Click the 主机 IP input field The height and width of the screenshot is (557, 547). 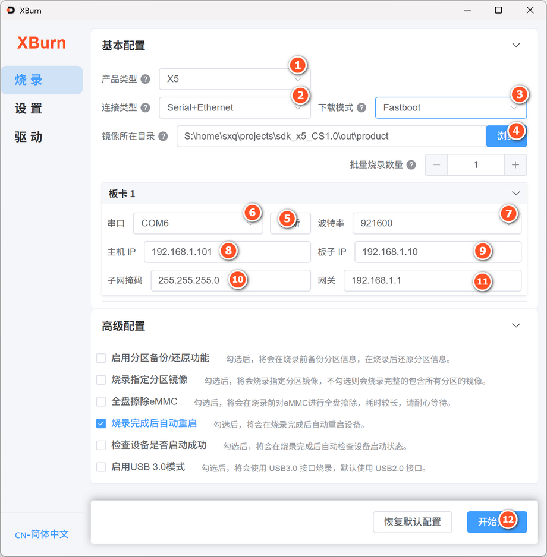tap(227, 252)
